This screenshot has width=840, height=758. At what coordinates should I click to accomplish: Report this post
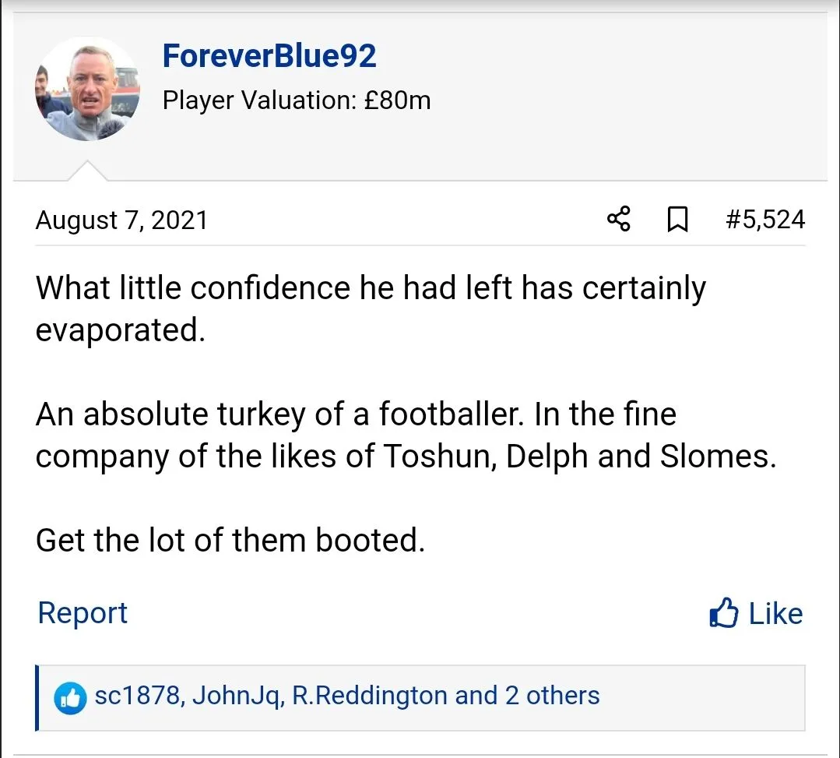(x=83, y=613)
